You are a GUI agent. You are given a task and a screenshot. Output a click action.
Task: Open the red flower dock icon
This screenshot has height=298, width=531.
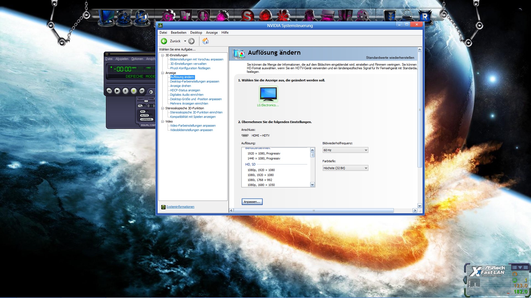pyautogui.click(x=283, y=15)
